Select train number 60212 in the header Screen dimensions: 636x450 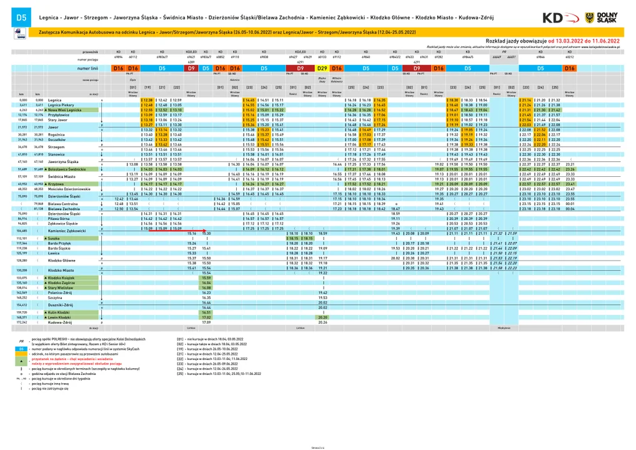[x=570, y=57]
